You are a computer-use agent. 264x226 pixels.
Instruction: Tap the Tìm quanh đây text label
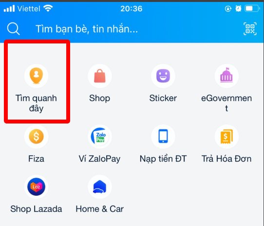[x=36, y=103]
